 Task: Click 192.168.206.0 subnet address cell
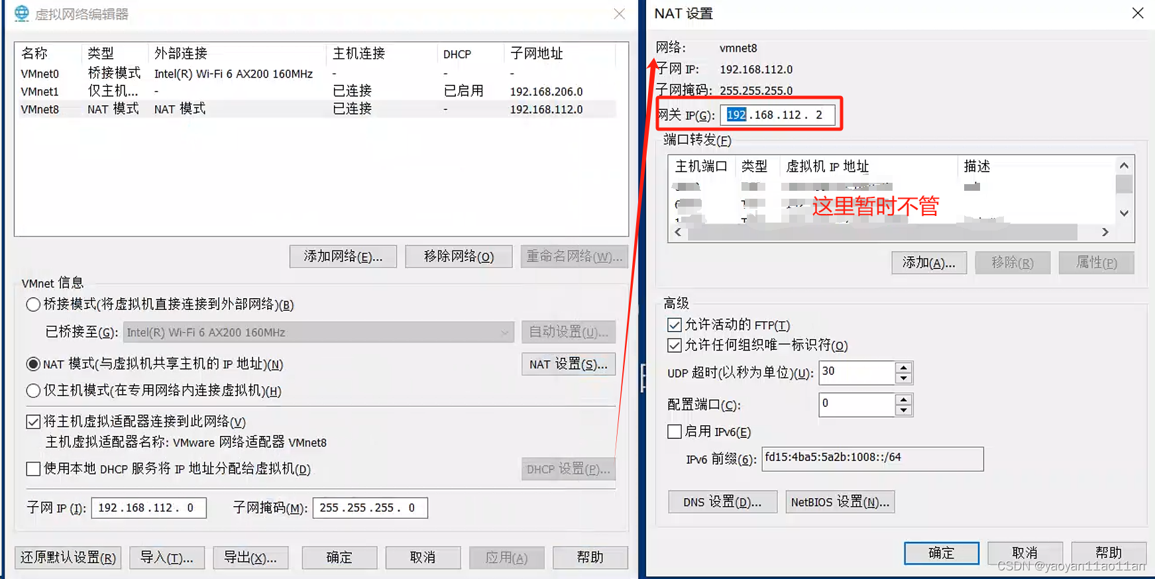546,91
